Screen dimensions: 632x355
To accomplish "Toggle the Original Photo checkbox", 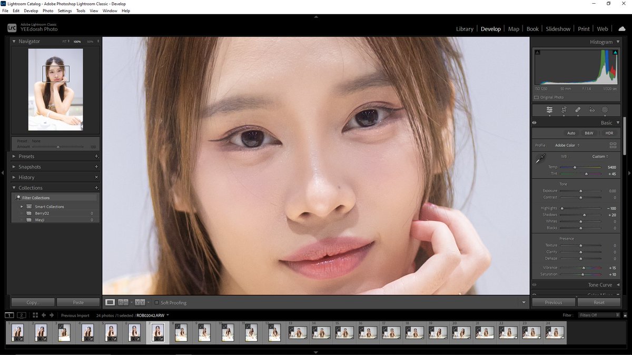I will (x=536, y=97).
